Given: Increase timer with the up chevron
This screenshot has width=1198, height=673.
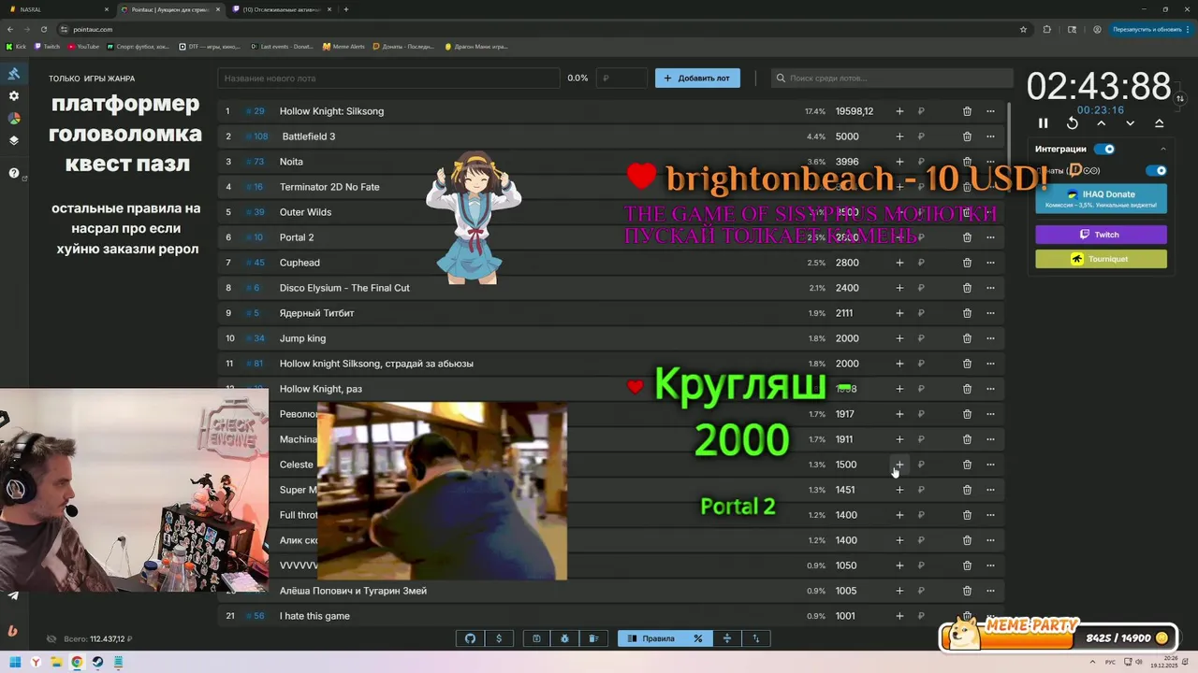Looking at the screenshot, I should click(1101, 123).
